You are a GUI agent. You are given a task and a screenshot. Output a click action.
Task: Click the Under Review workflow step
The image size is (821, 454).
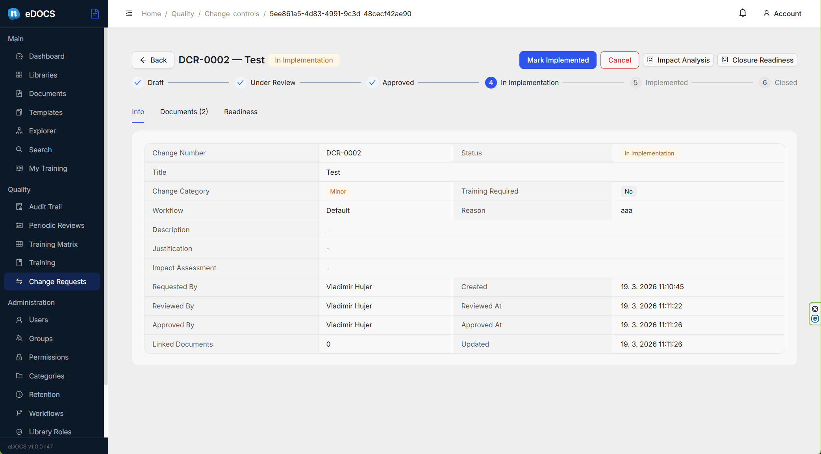click(x=265, y=83)
